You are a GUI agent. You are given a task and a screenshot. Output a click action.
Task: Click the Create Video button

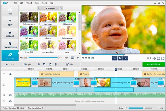coord(153,64)
